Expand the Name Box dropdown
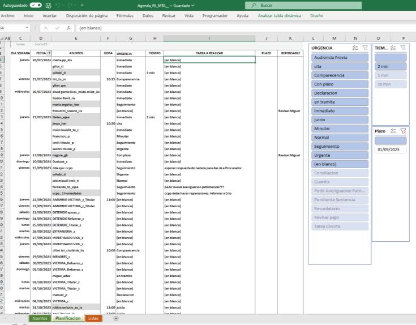Image resolution: width=416 pixels, height=325 pixels. click(x=27, y=28)
